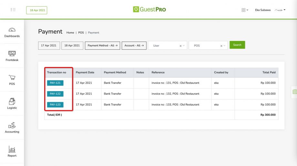Select the Report sidebar label
Viewport: 297px width, 166px height.
[x=12, y=156]
